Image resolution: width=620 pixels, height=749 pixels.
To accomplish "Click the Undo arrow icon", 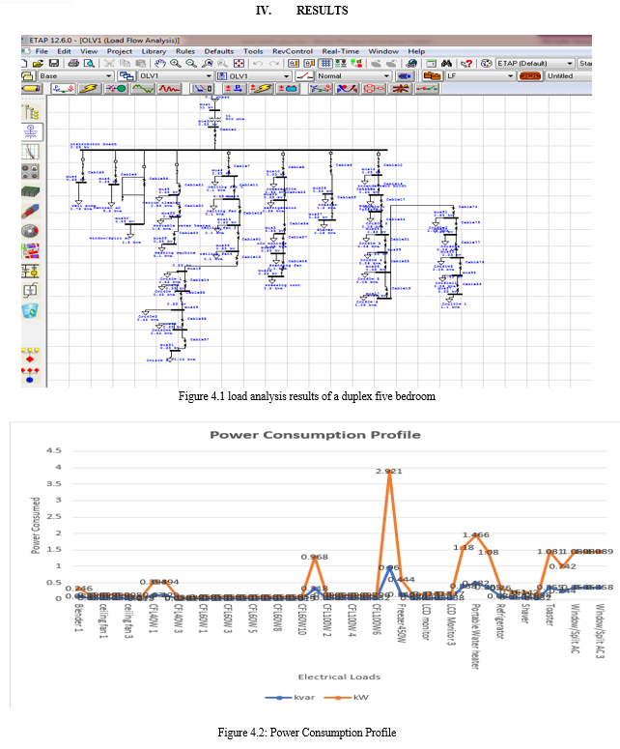I will (258, 63).
